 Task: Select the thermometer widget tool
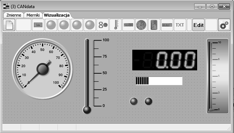pyautogui.click(x=115, y=25)
